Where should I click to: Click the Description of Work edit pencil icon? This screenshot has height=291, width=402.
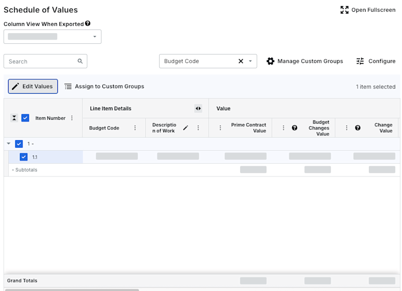coord(185,128)
